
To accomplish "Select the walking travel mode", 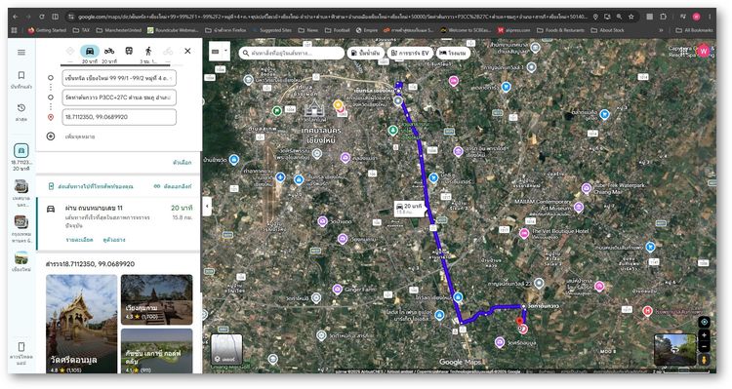I will (x=148, y=51).
